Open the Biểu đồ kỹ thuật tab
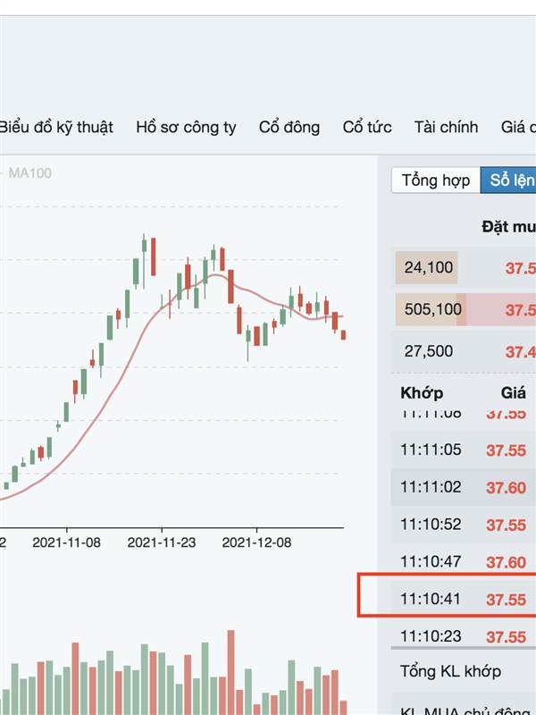This screenshot has height=715, width=536. 55,127
